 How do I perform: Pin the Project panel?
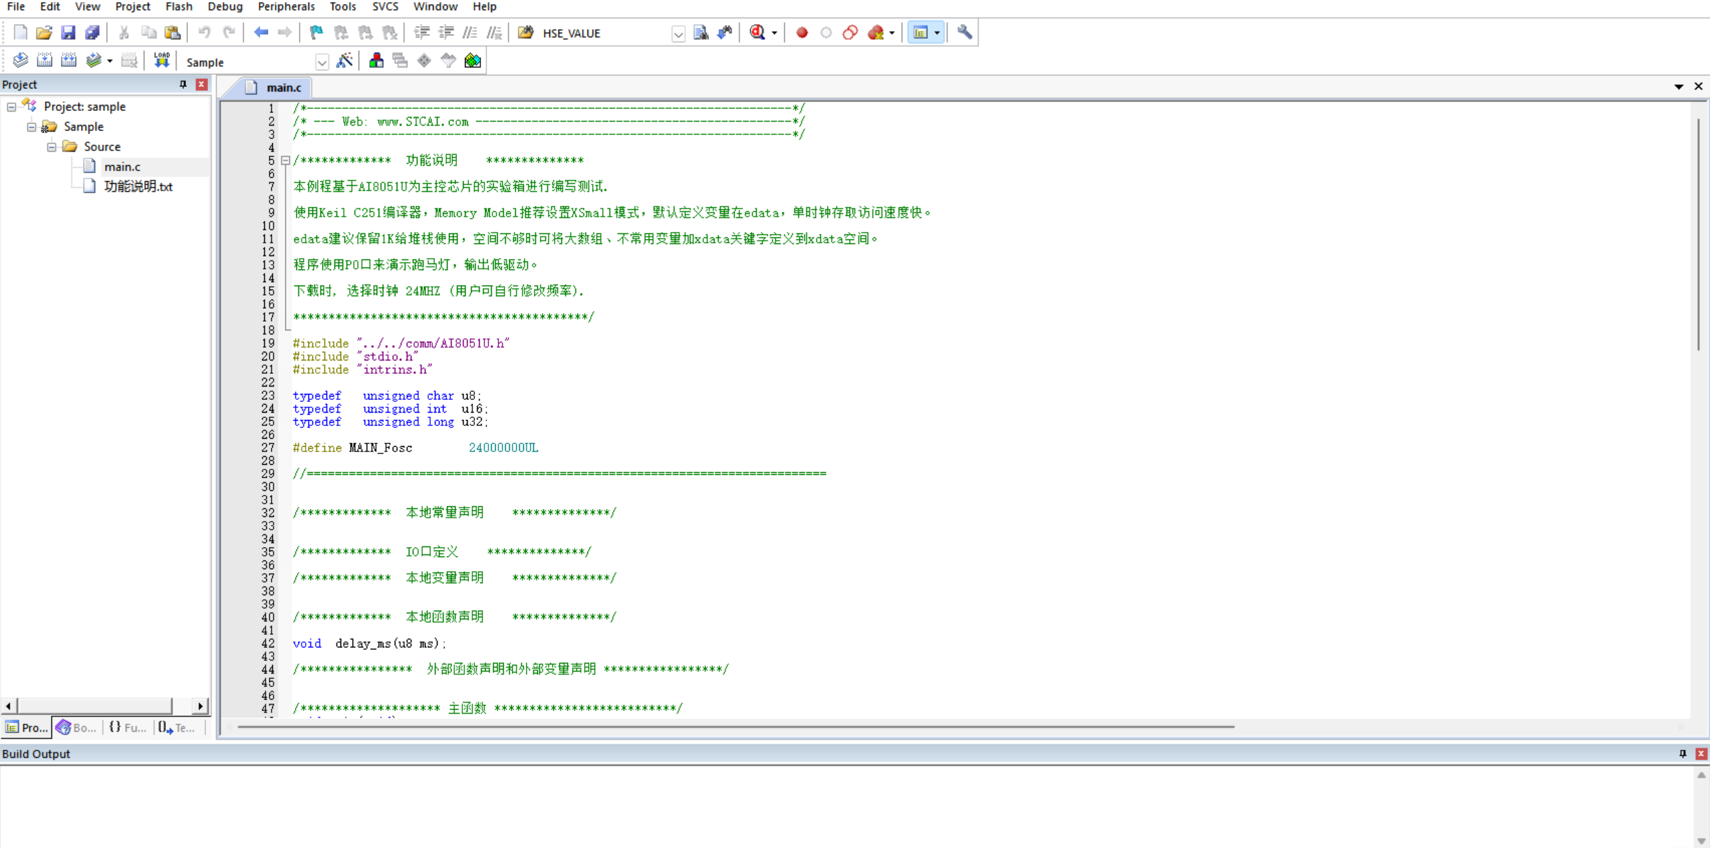(x=182, y=84)
